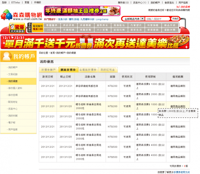Image resolution: width=200 pixels, height=174 pixels.
Task: Open 美妝保養 category
Action: (69, 25)
